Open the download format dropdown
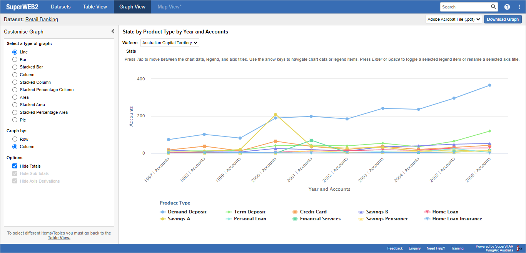 (453, 19)
